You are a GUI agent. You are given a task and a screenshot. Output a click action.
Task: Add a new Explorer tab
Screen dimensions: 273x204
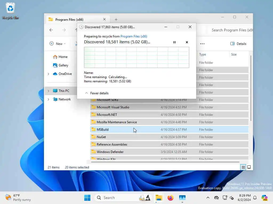[116, 20]
